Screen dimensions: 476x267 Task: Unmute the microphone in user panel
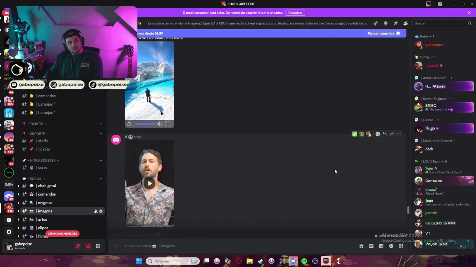[x=78, y=246]
